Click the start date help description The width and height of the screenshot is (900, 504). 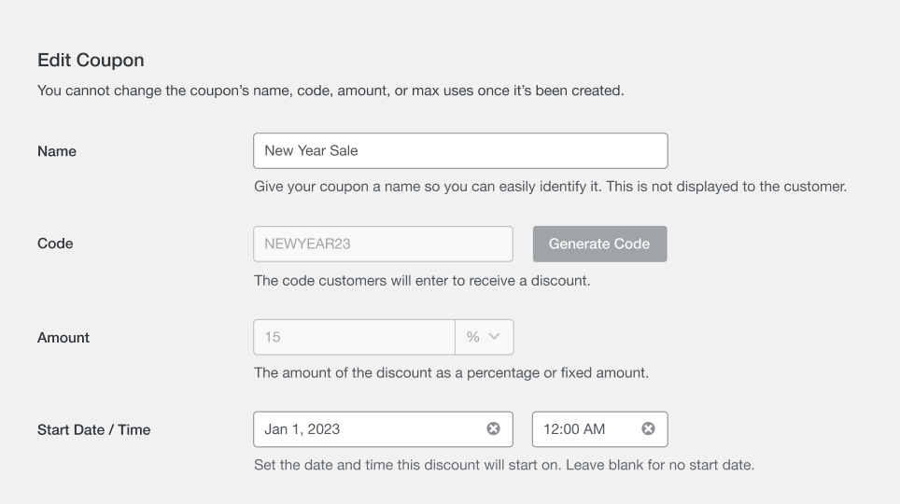pyautogui.click(x=503, y=466)
